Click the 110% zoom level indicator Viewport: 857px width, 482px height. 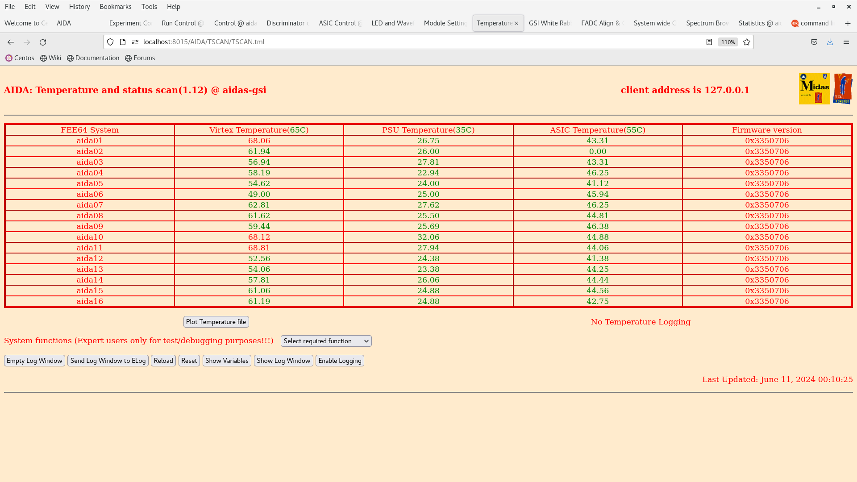pos(728,42)
